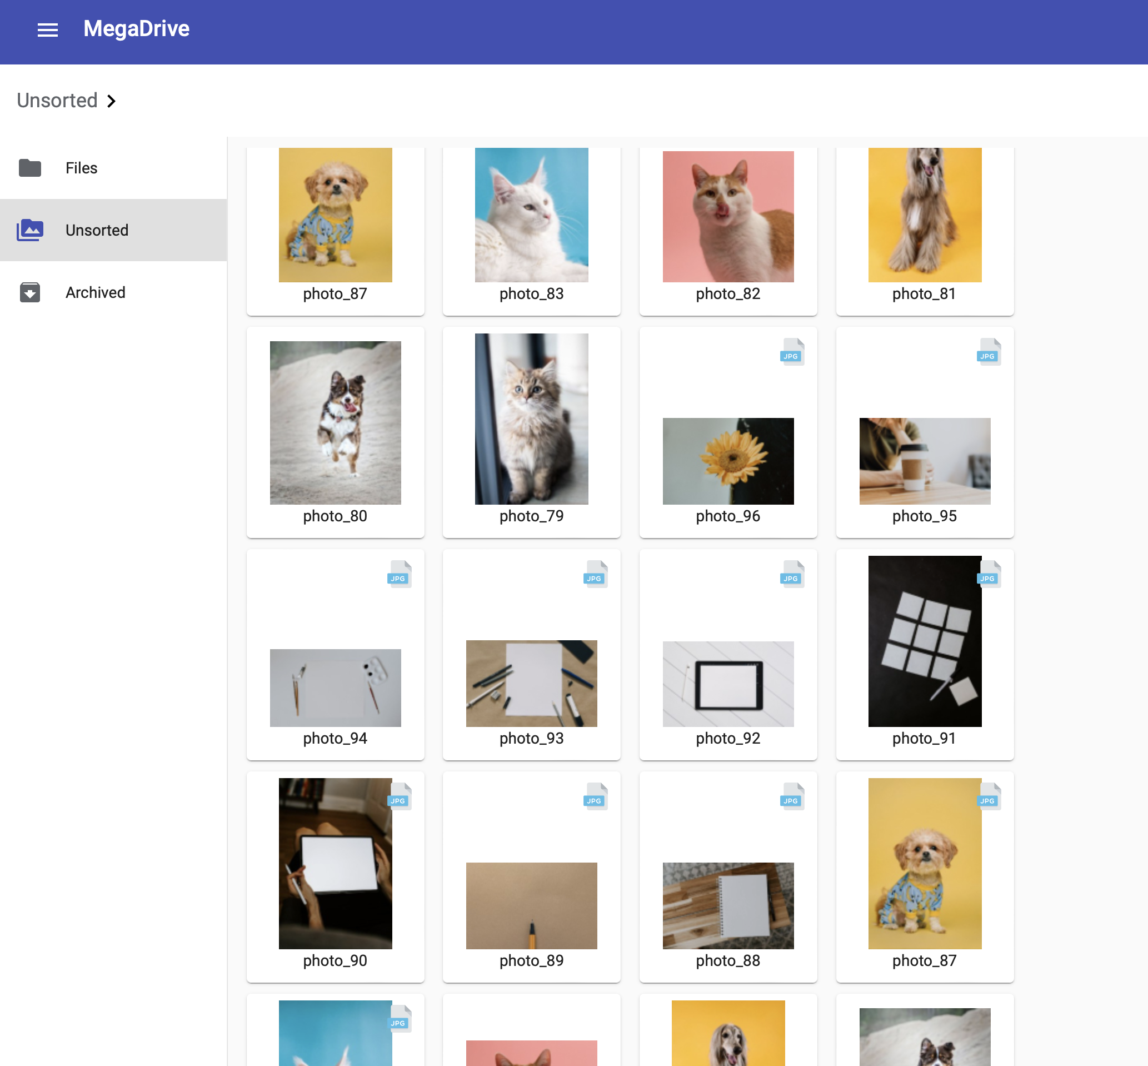Click JPG file icon on photo_95 card
The image size is (1148, 1066).
click(989, 352)
